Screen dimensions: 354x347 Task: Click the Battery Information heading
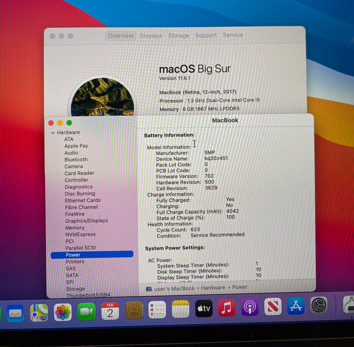[169, 135]
